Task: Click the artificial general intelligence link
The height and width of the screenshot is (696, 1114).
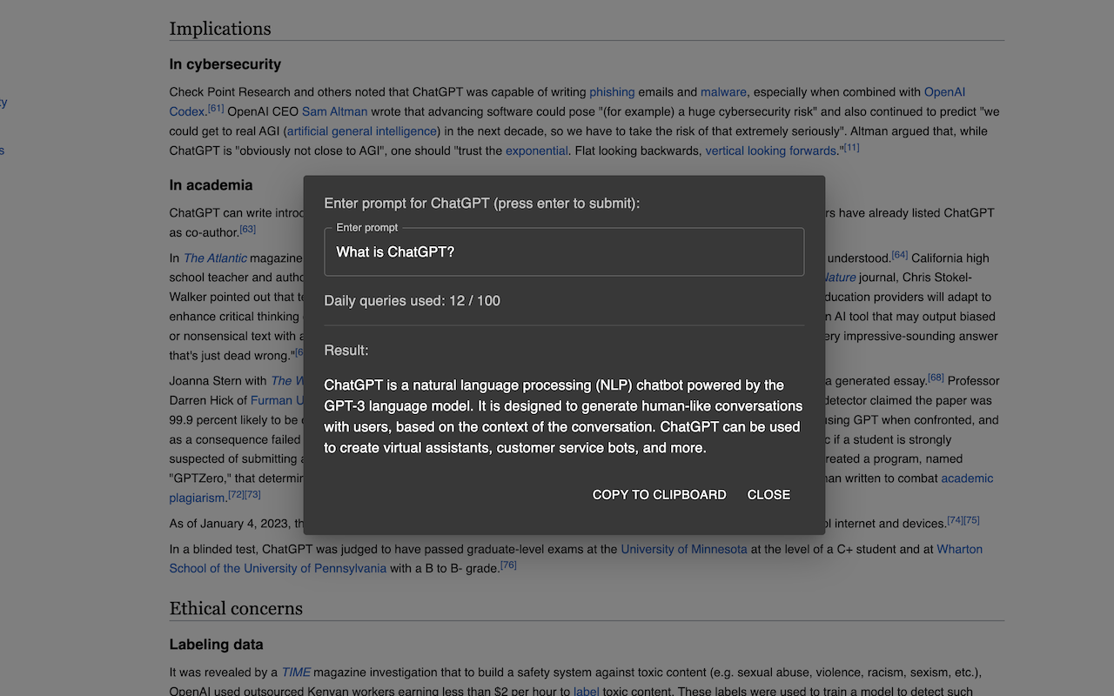Action: pos(361,130)
